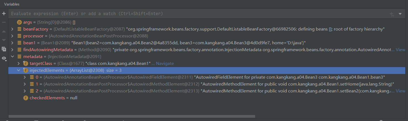The width and height of the screenshot is (408, 121).
Task: Toggle the eye icon to show watches
Action: [x=4, y=58]
